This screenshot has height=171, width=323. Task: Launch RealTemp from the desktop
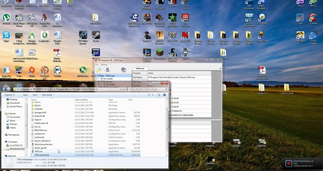tap(300, 35)
